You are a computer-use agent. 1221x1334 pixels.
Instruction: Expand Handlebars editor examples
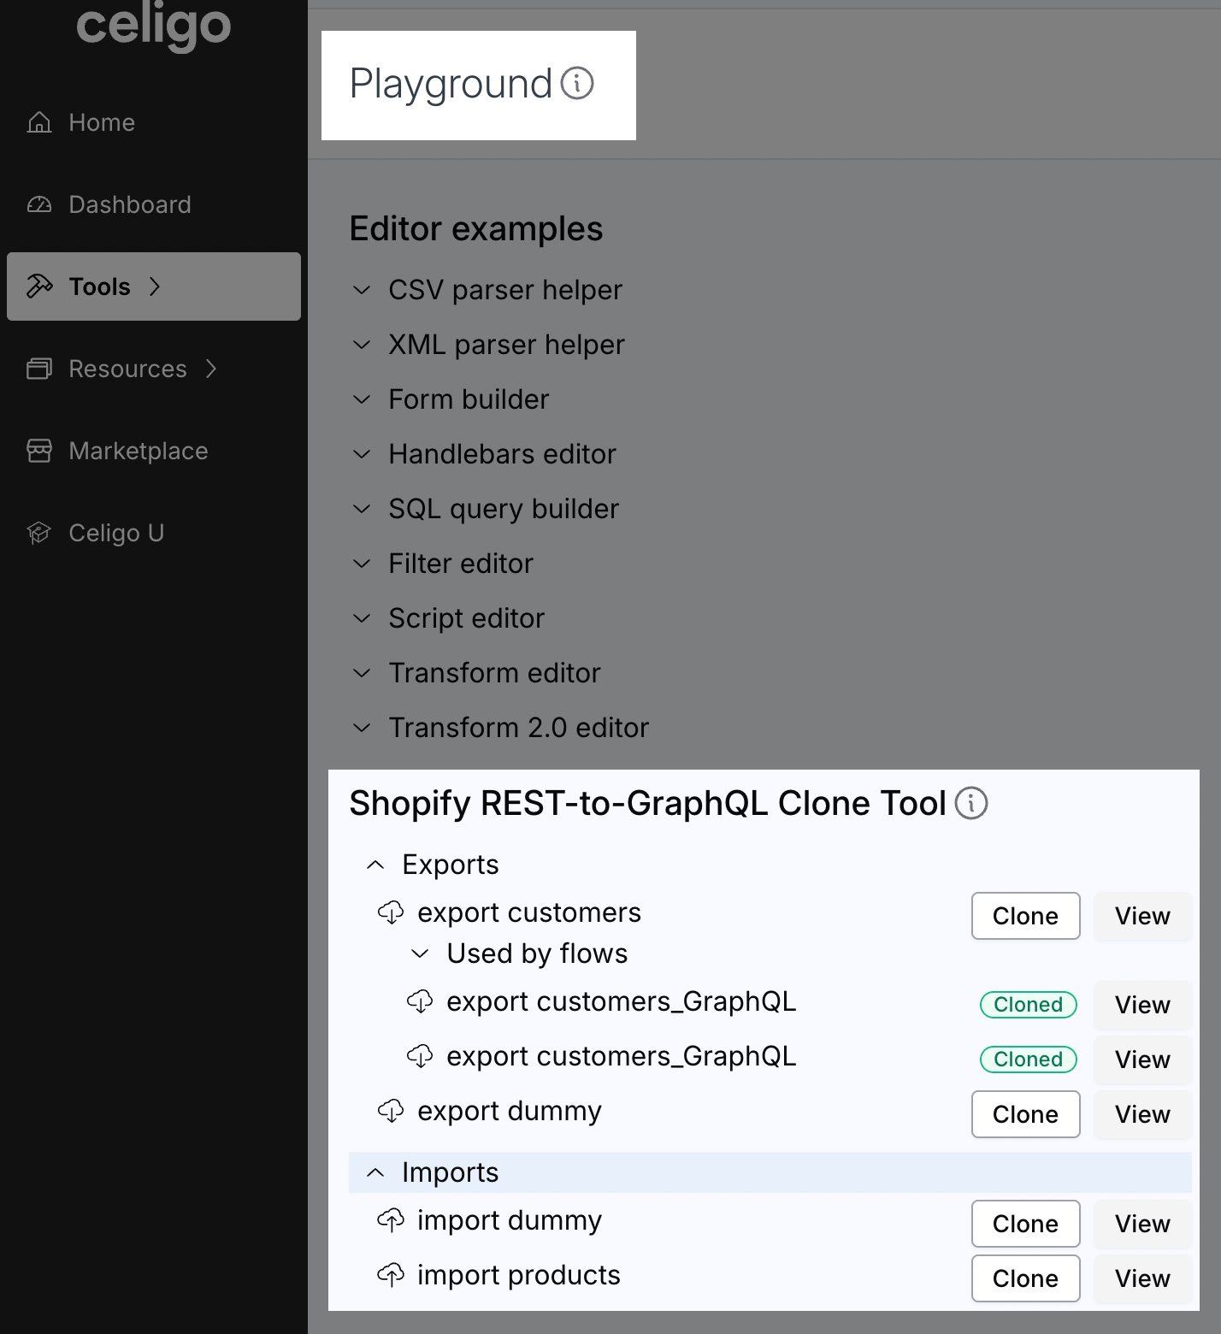(x=362, y=454)
